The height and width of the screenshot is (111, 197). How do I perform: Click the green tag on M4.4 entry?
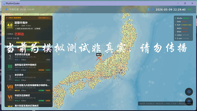tap(41, 100)
